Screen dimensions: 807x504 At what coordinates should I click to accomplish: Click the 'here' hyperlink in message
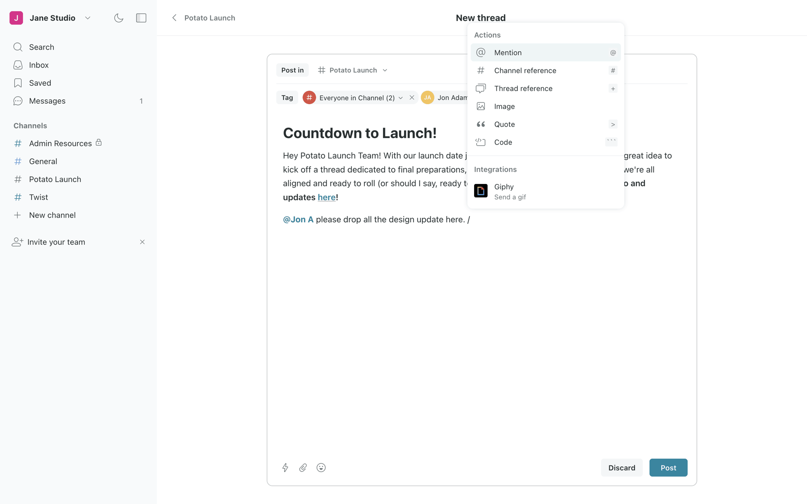coord(327,197)
